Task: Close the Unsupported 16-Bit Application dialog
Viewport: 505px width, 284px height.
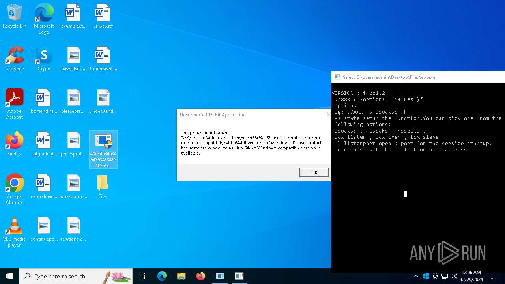Action: [328, 114]
